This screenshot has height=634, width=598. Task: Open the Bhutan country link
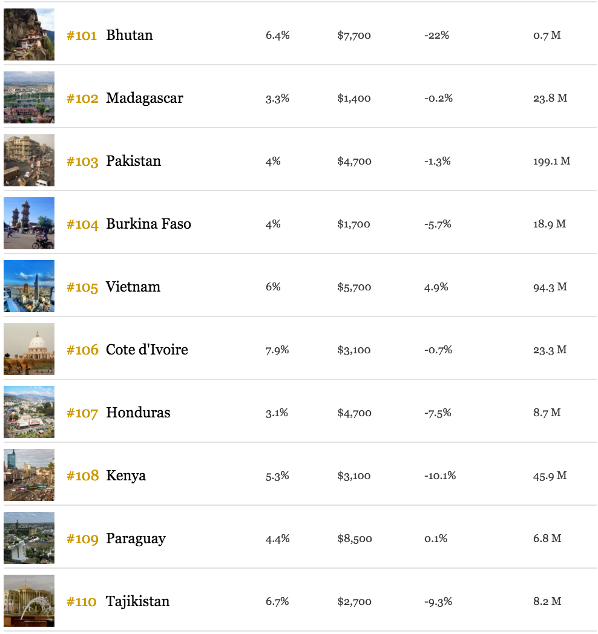pos(130,35)
